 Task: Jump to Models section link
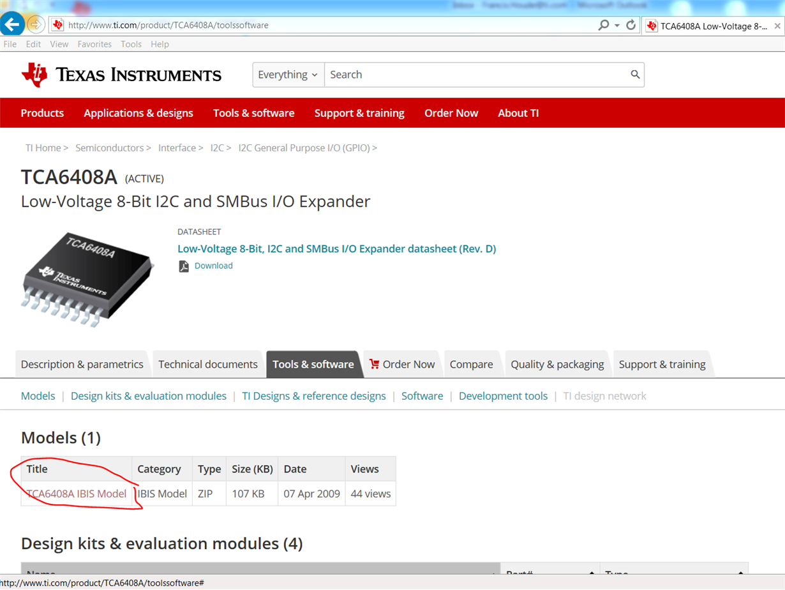[38, 396]
